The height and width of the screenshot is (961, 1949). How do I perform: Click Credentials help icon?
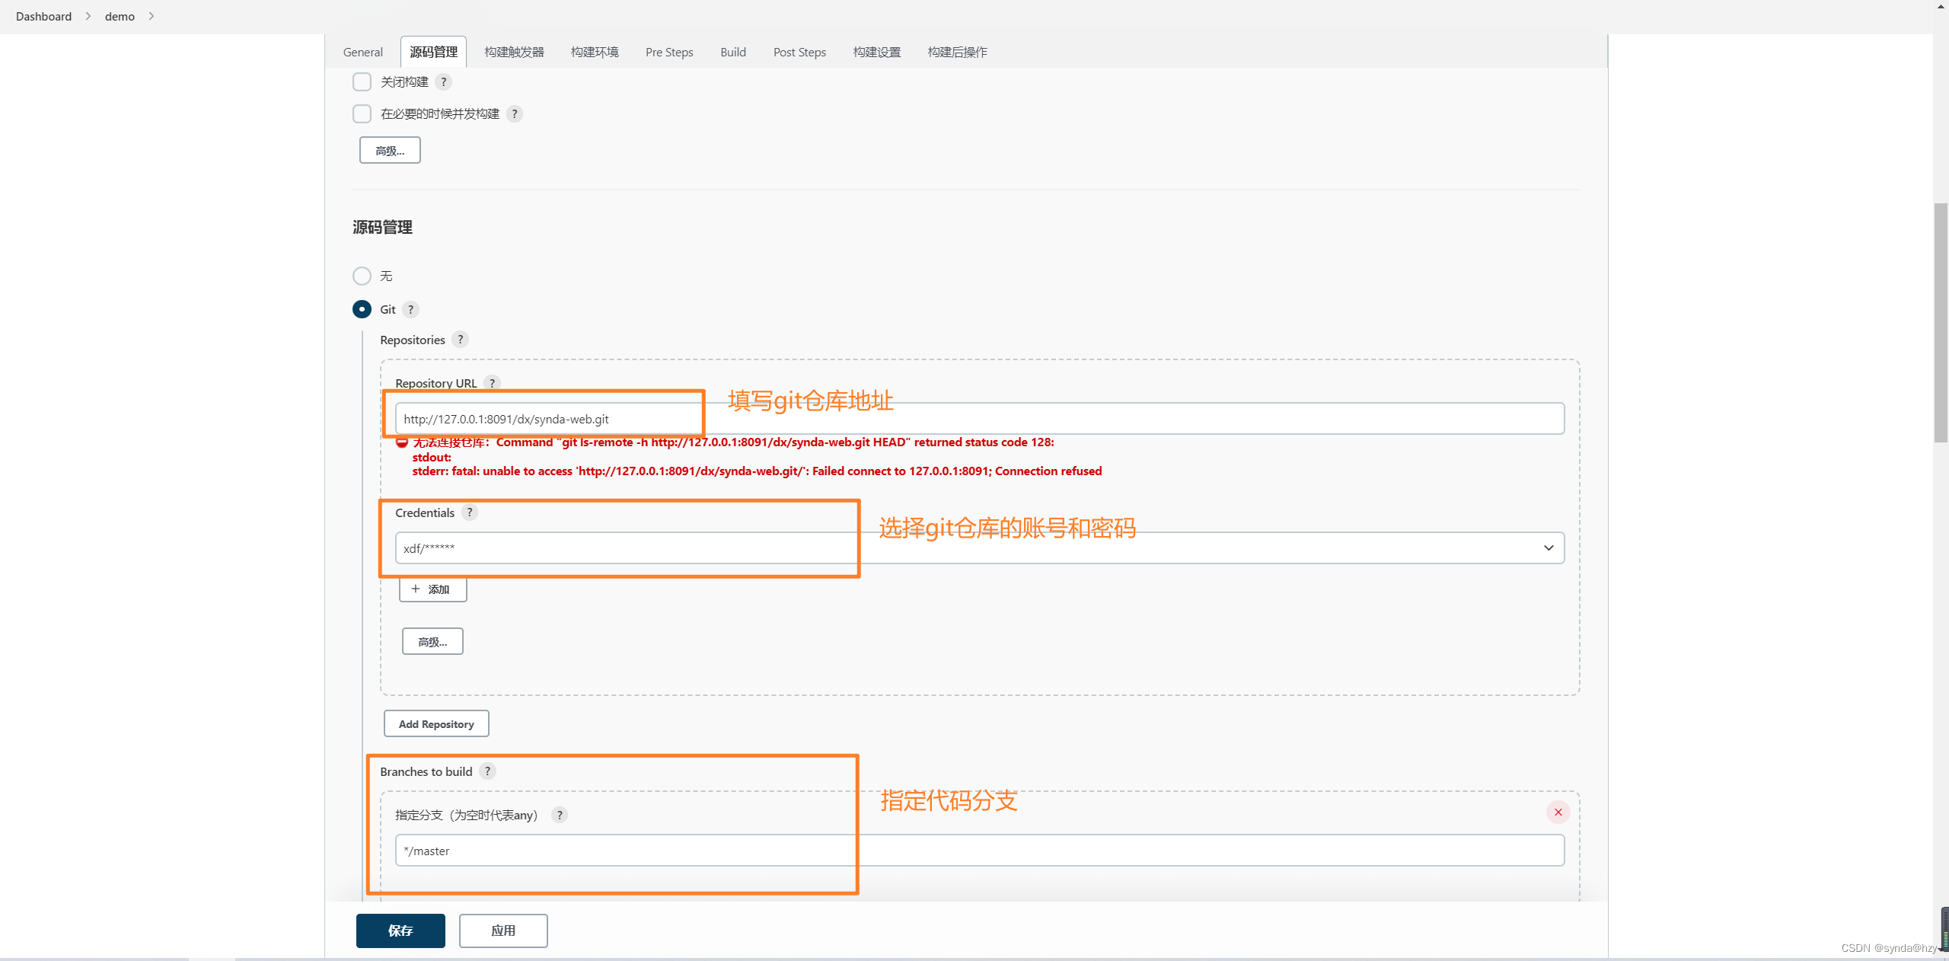tap(471, 512)
